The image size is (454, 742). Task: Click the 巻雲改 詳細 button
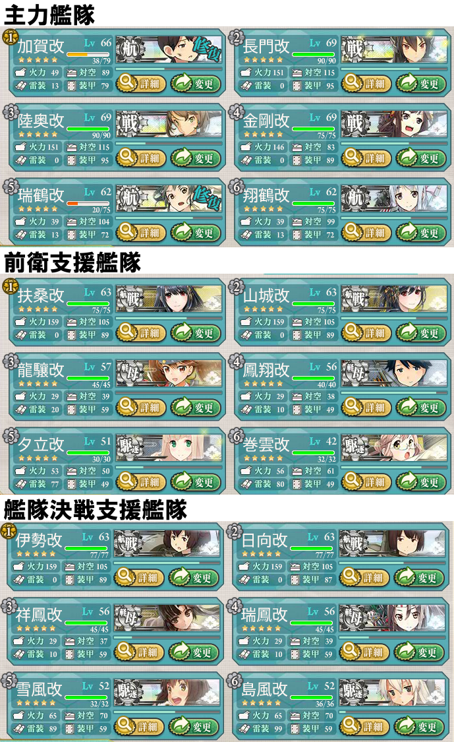click(x=366, y=482)
